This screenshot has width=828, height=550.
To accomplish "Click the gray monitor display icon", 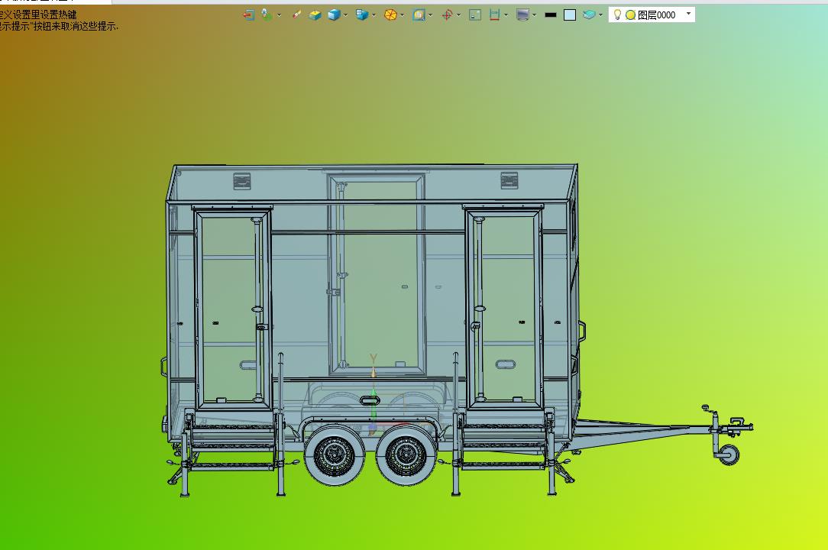I will (x=522, y=15).
